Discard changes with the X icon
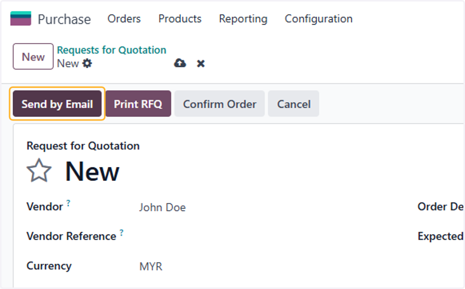 [201, 64]
